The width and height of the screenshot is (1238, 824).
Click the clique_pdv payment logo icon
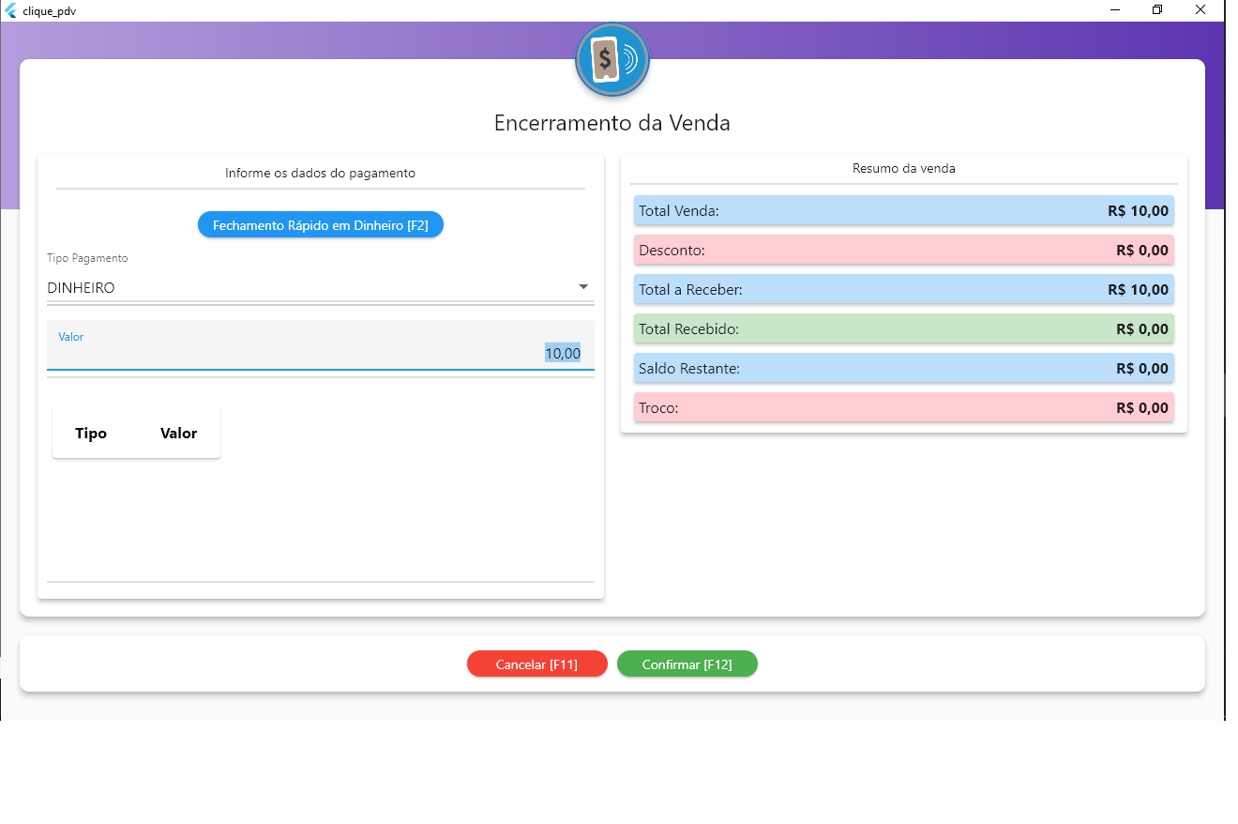tap(611, 60)
